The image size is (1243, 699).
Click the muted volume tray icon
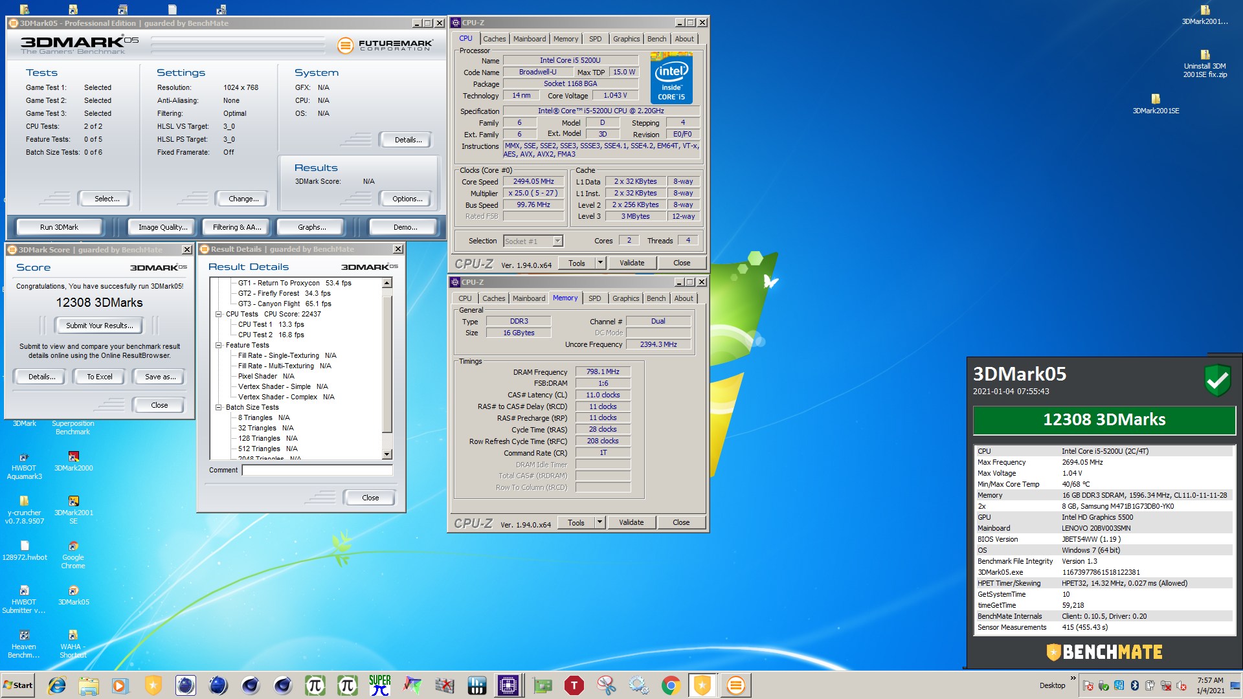click(1181, 685)
